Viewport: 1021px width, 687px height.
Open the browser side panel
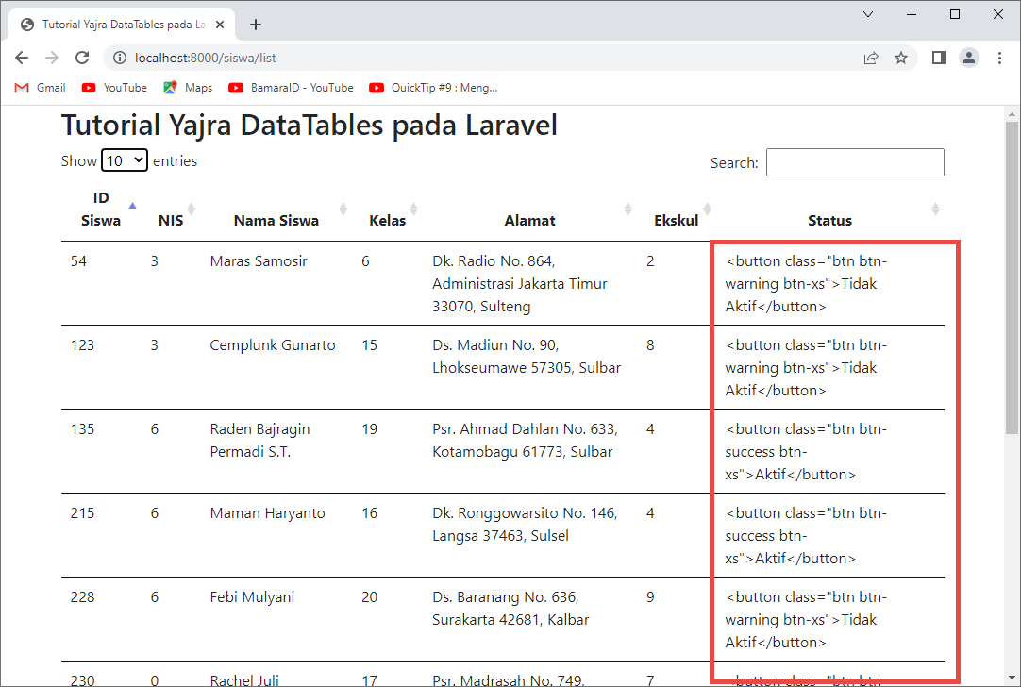point(938,58)
